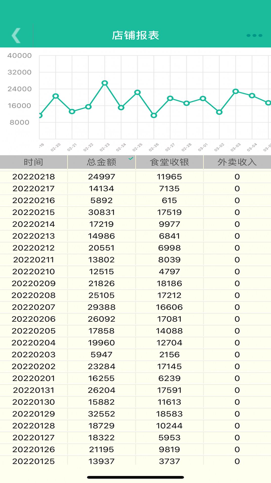This screenshot has height=483, width=271.
Task: Select the 20220203 row date
Action: [33, 355]
